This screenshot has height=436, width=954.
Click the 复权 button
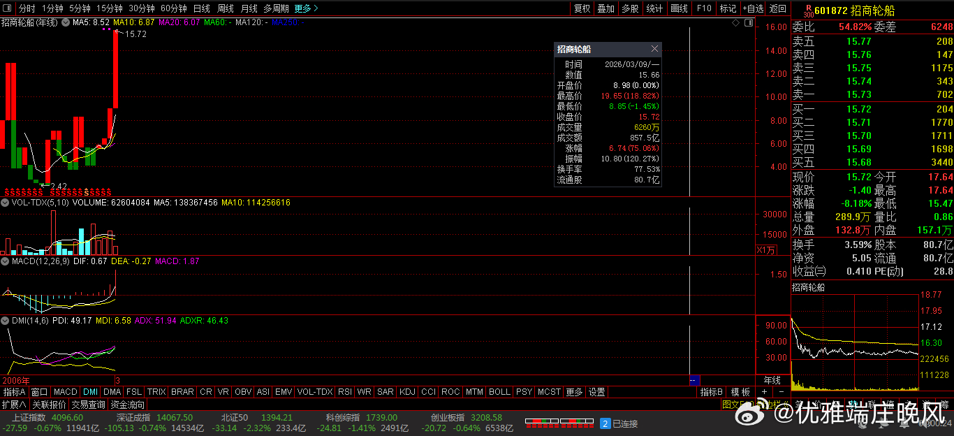582,8
